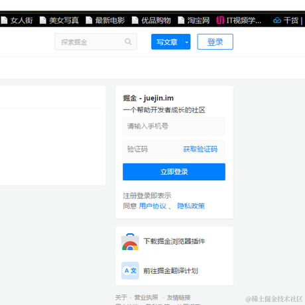Open the 淘宝网 bookmark
The height and width of the screenshot is (305, 305).
click(194, 21)
